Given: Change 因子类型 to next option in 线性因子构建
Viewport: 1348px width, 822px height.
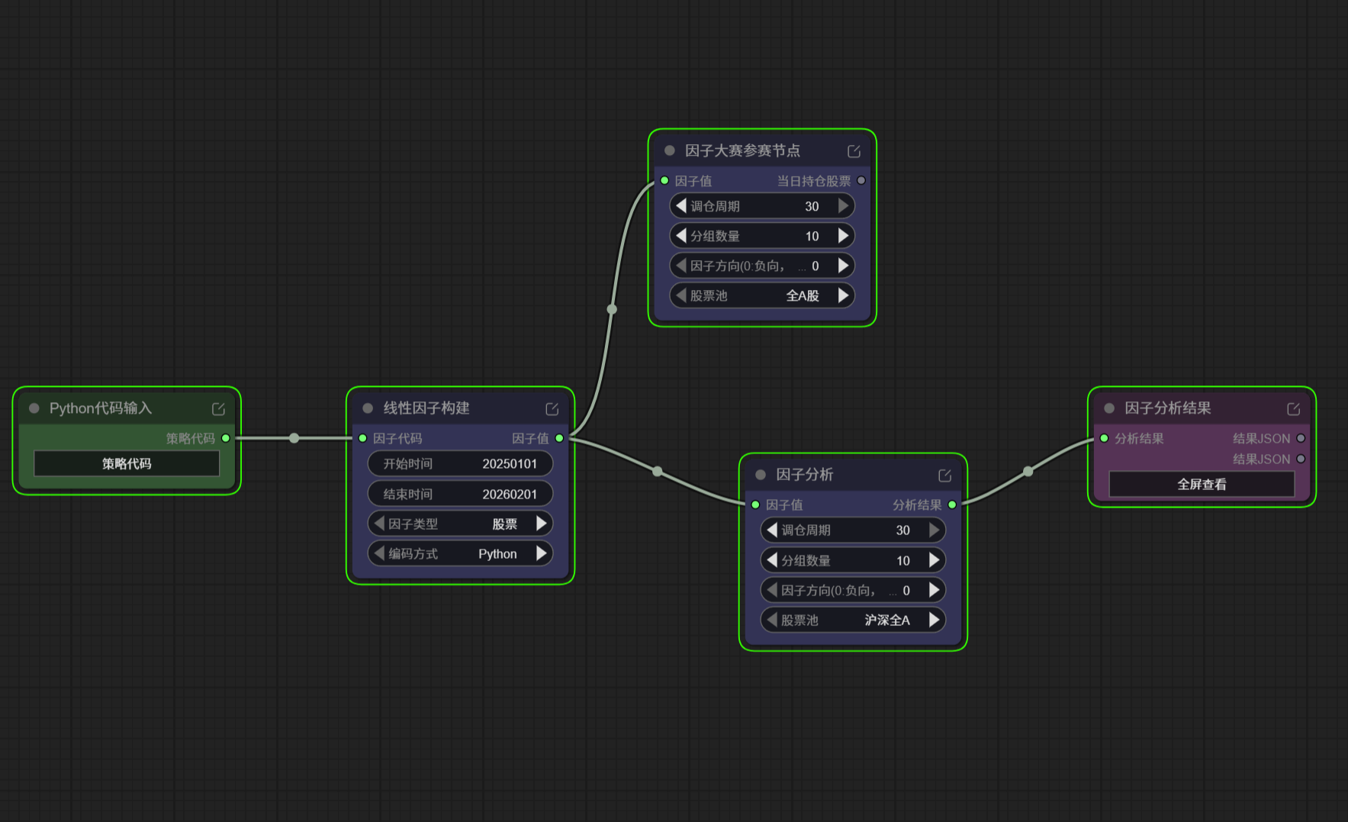Looking at the screenshot, I should [x=541, y=524].
